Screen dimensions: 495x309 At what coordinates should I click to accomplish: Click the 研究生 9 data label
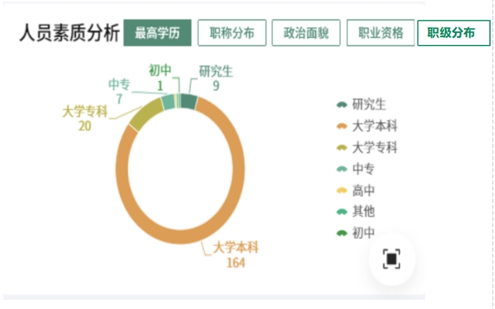[x=216, y=78]
